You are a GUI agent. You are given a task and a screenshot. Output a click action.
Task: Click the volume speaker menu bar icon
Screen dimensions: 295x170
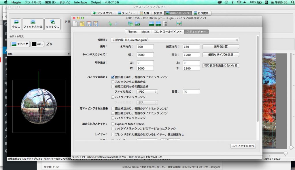pos(245,2)
